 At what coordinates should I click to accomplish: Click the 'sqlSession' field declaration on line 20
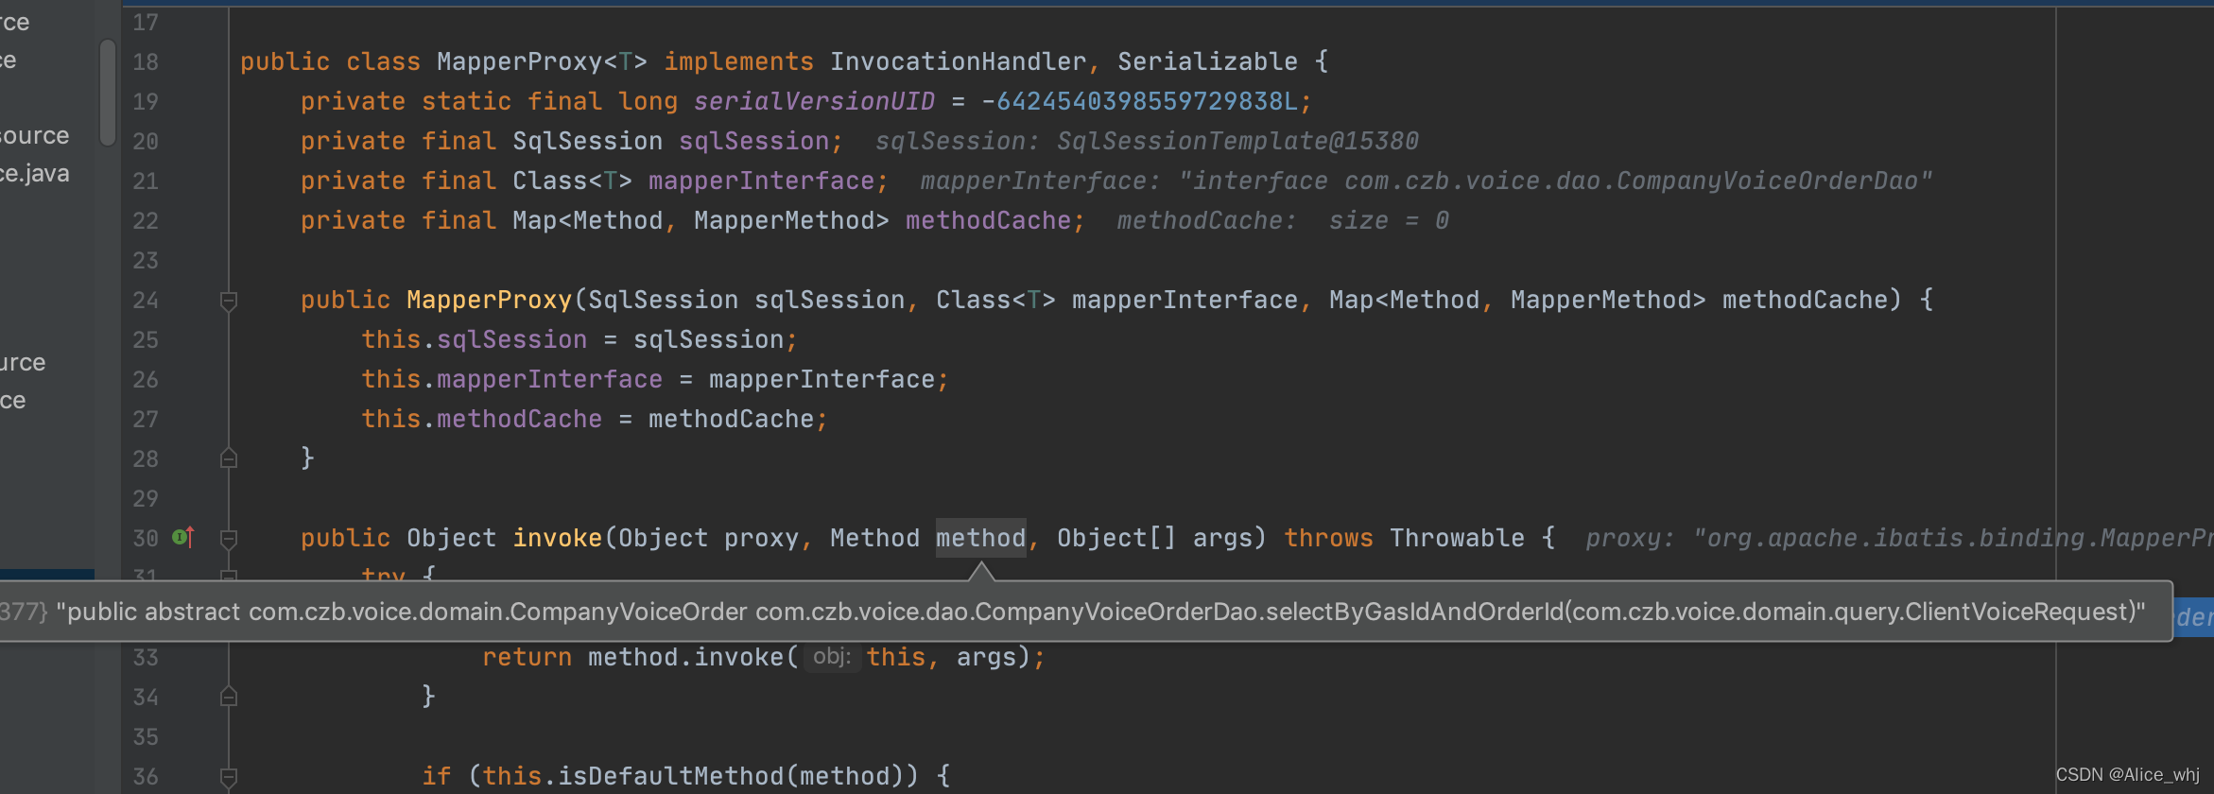click(754, 141)
